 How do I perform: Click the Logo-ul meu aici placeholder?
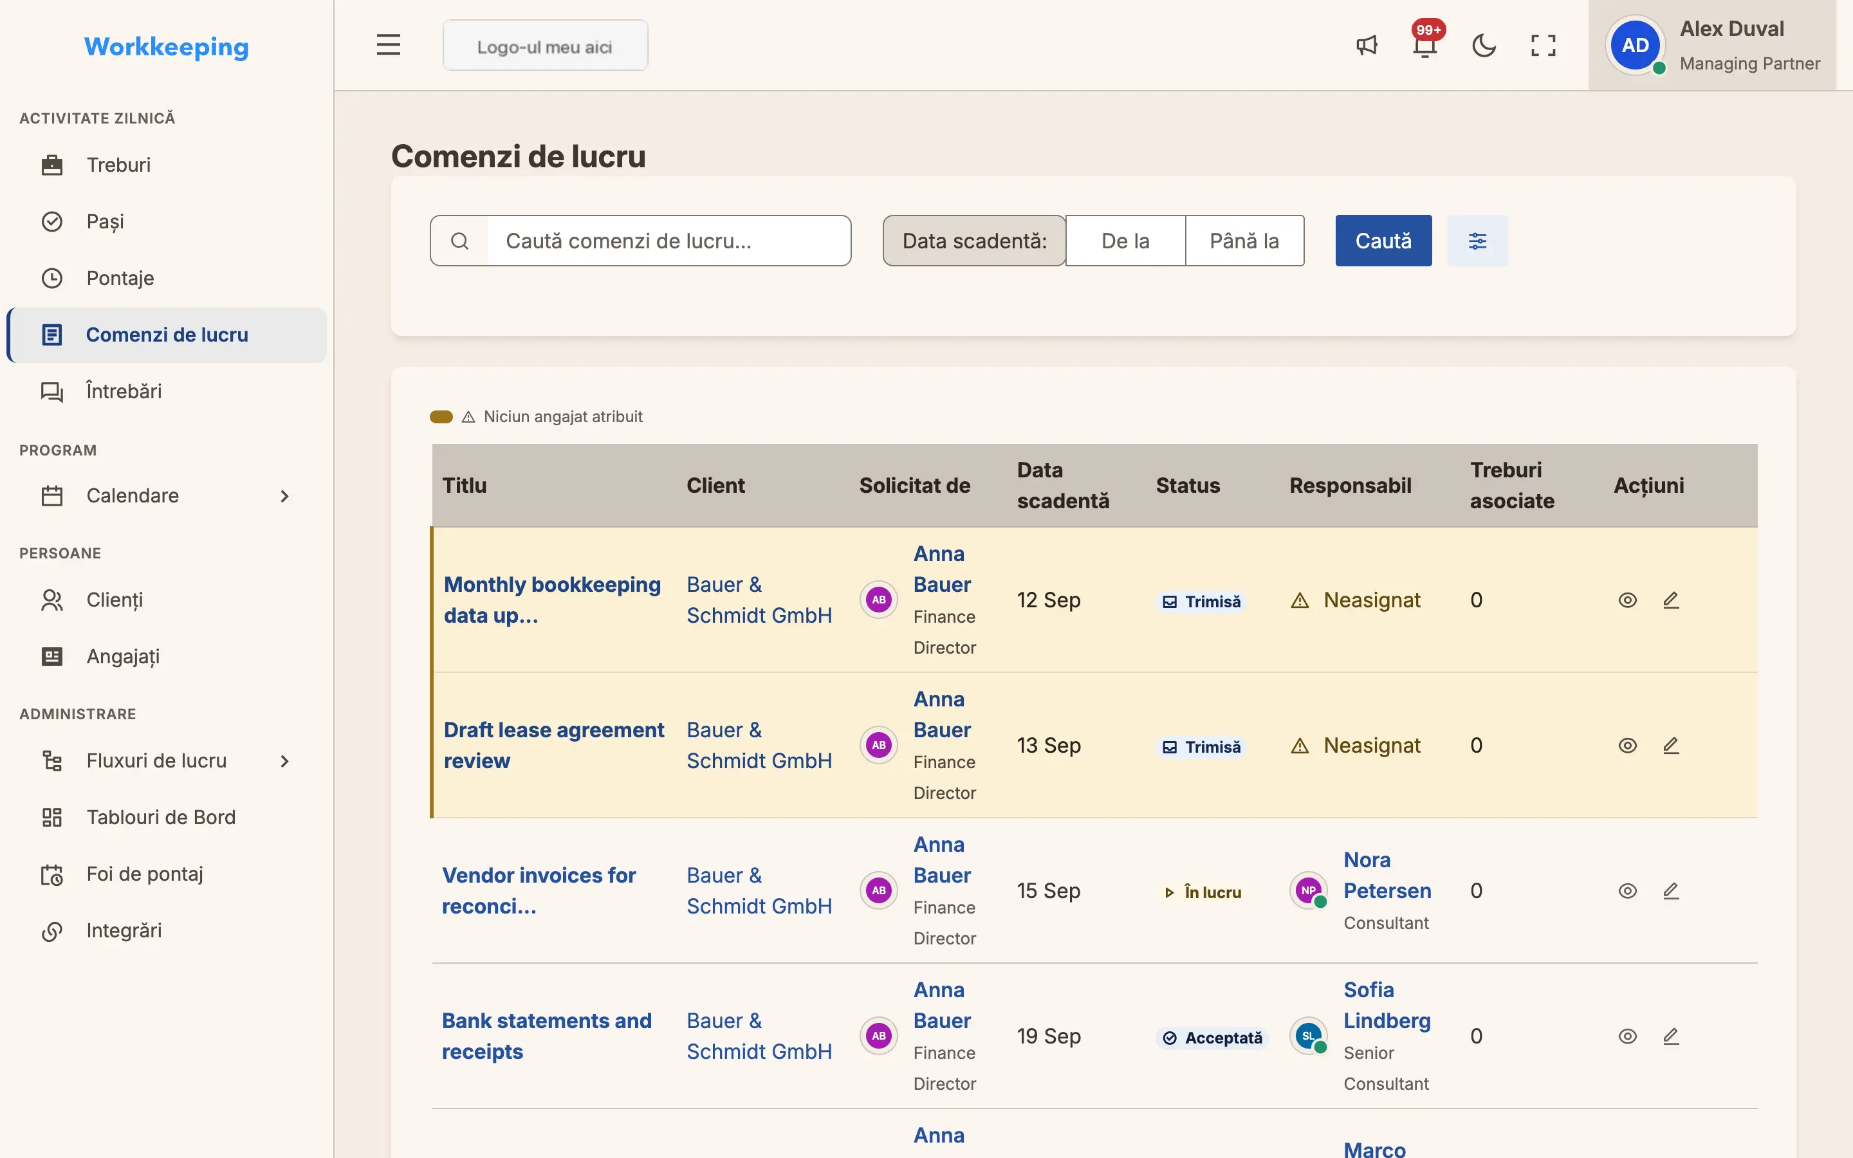pos(545,46)
